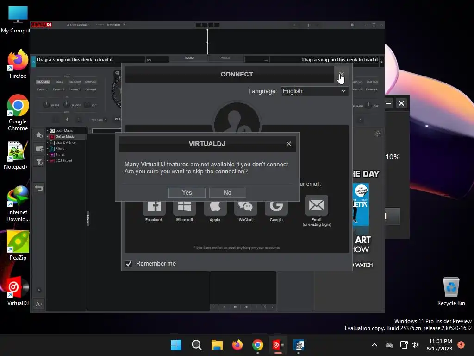
Task: Select the ROLLS pads tab on left deck
Action: coord(59,82)
